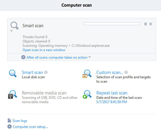Click the Removable media scan label
161x134 pixels.
coord(44,93)
